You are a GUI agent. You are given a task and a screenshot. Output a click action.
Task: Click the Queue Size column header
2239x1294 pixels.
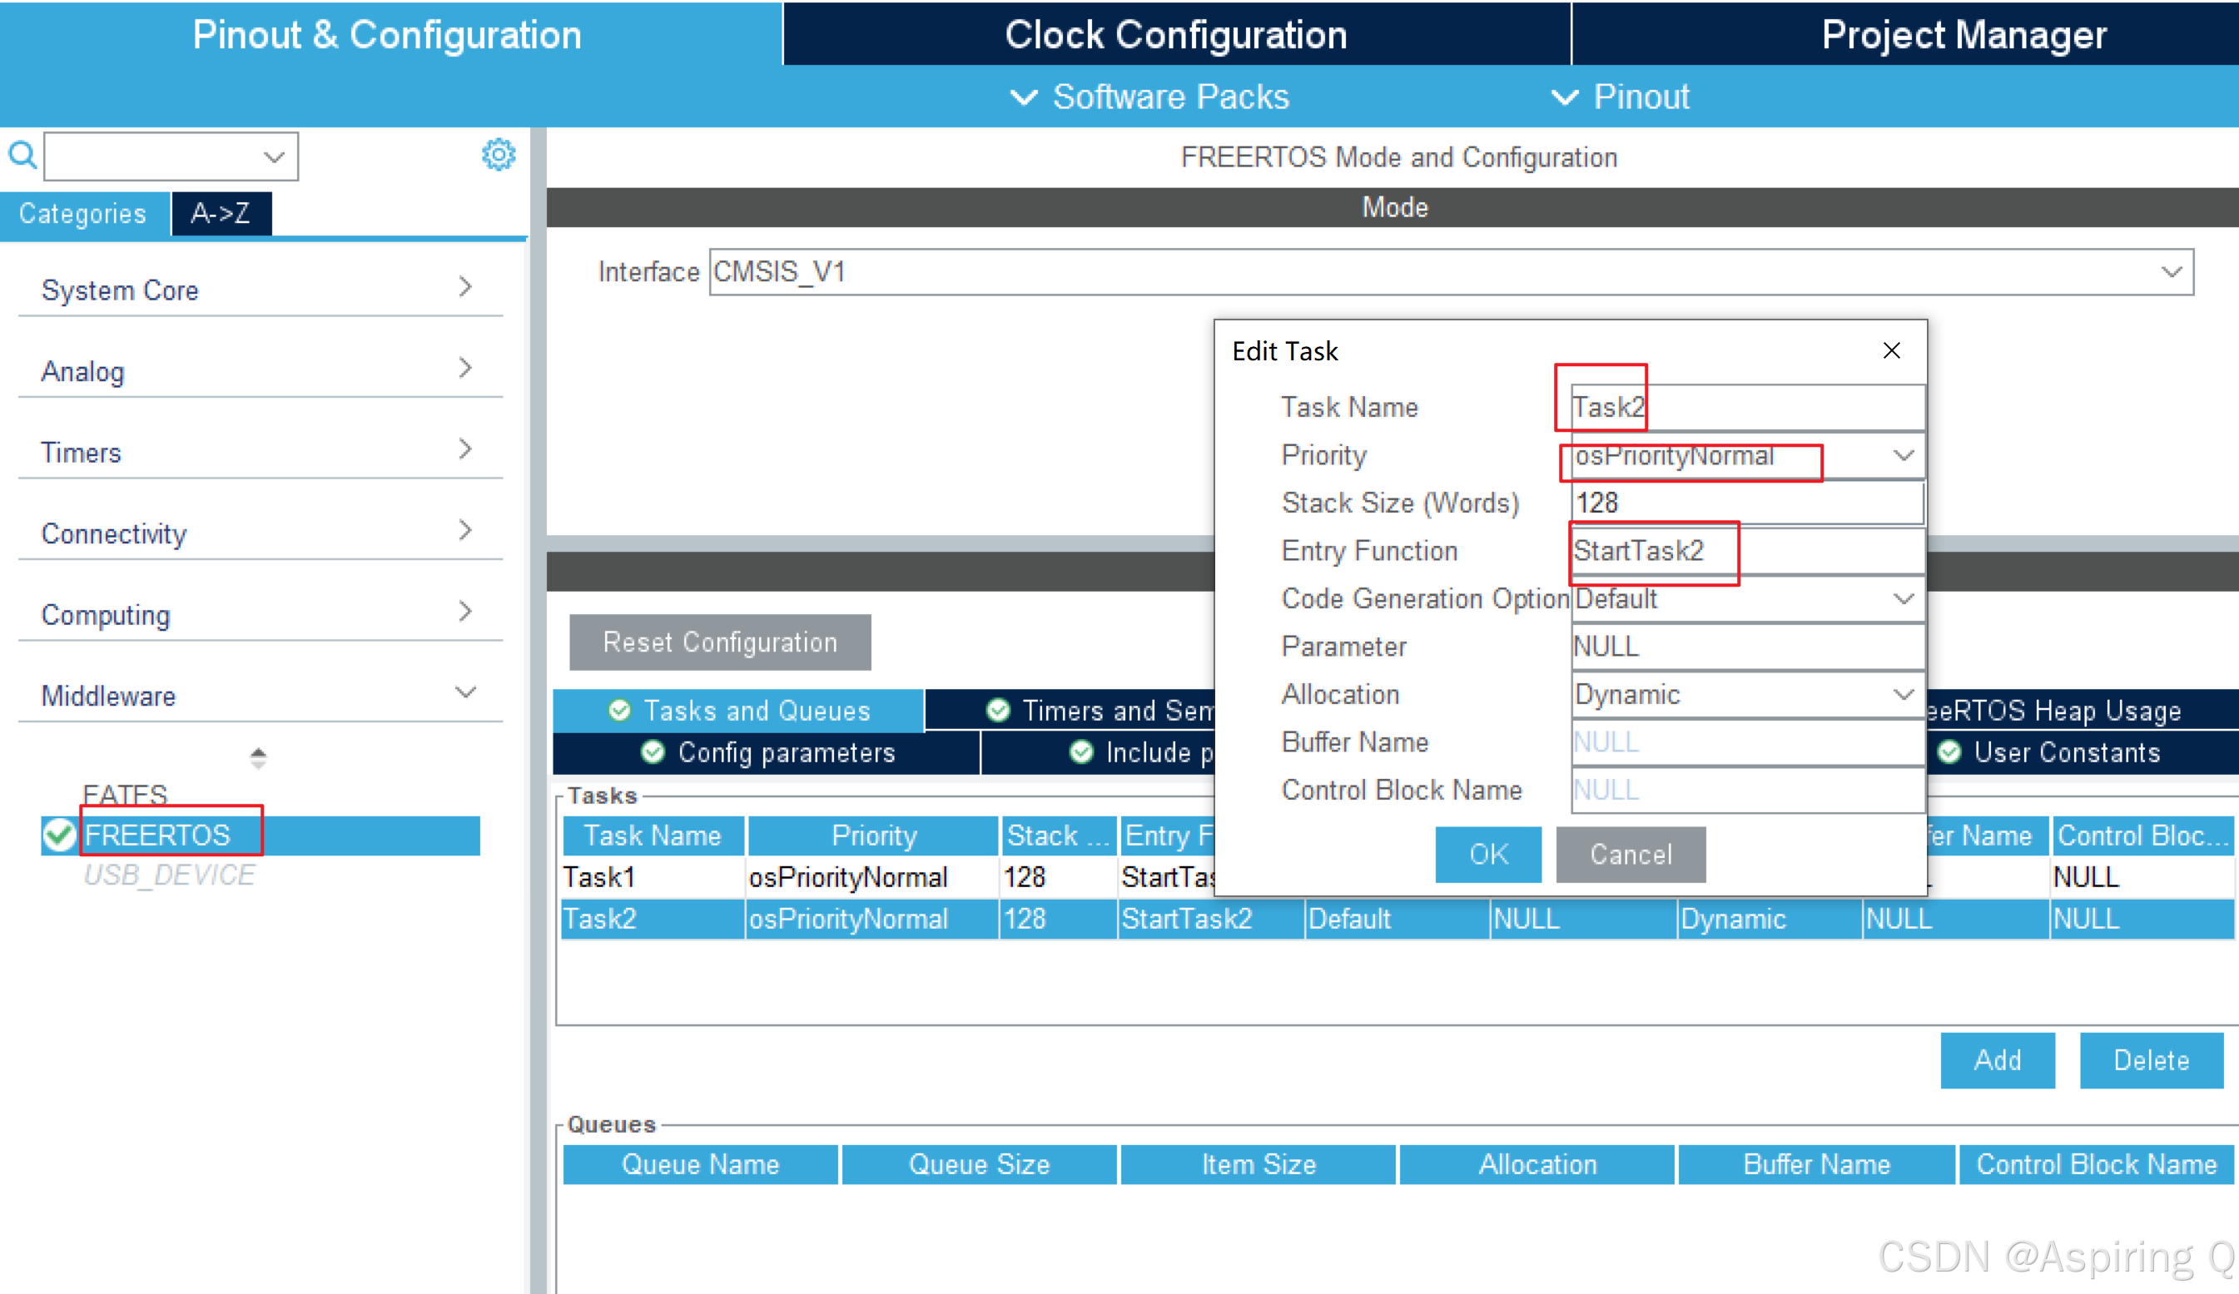(979, 1164)
